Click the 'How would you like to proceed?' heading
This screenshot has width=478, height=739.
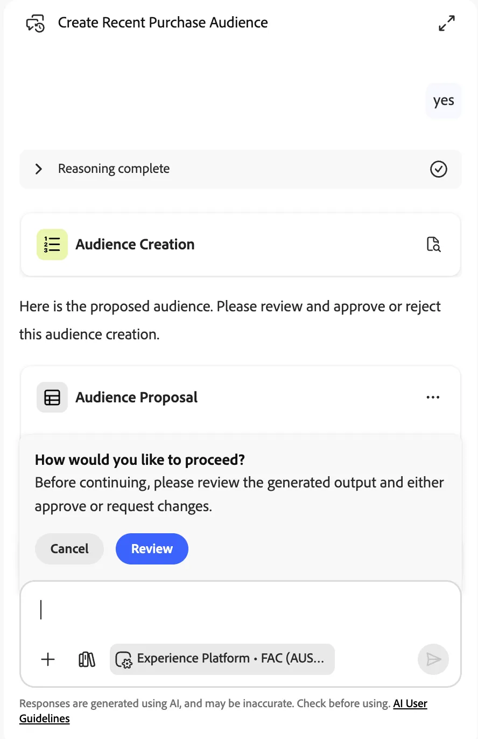140,460
